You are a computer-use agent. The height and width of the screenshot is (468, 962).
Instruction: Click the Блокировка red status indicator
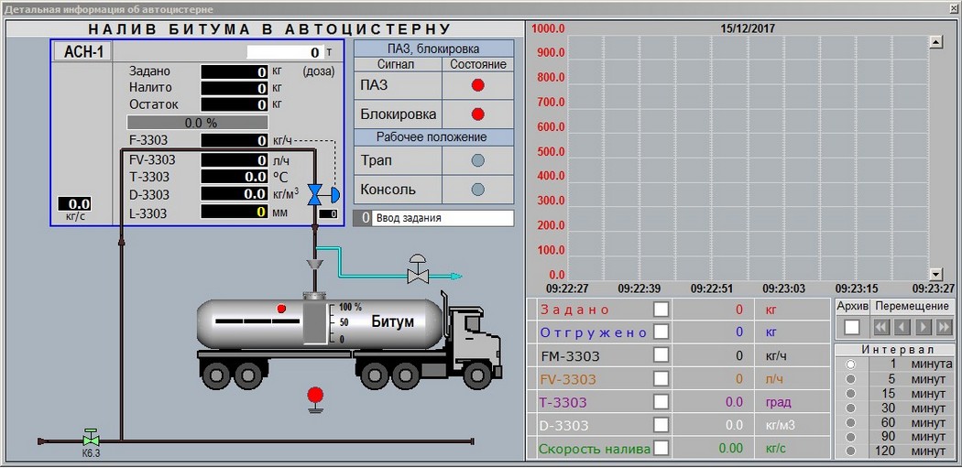click(x=478, y=114)
